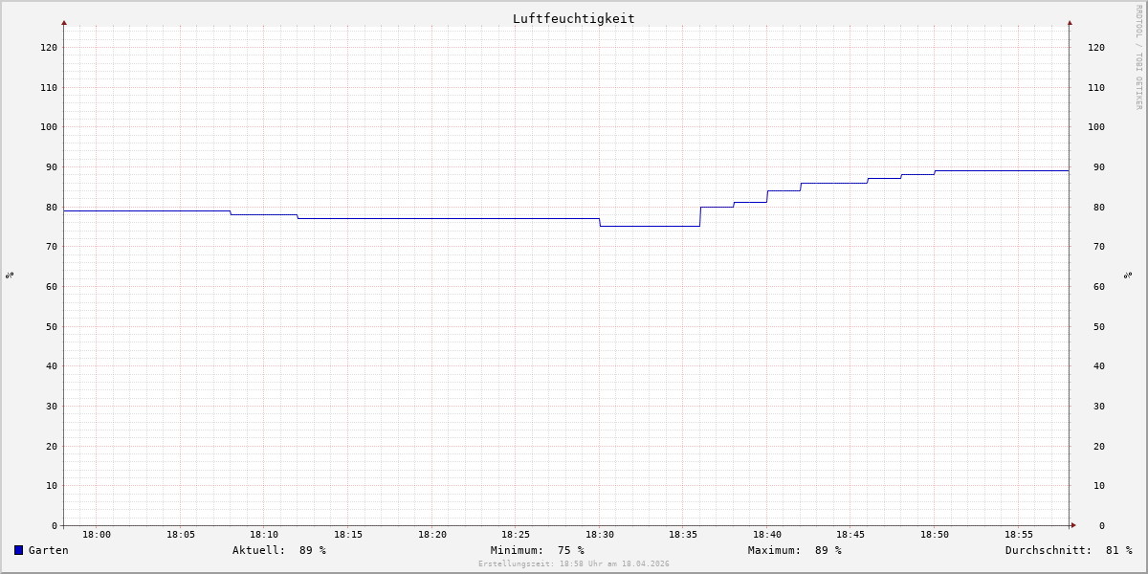Click the 90 label on right axis

click(1099, 166)
